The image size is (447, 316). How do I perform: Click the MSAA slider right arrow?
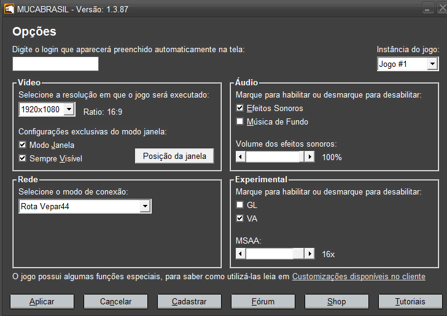coord(310,254)
